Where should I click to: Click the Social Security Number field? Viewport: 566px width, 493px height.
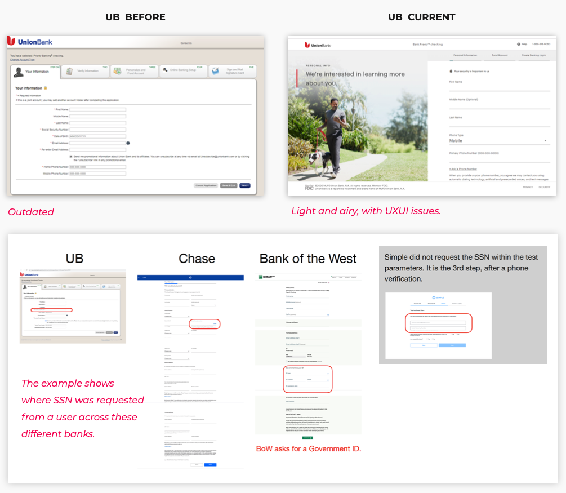point(98,130)
